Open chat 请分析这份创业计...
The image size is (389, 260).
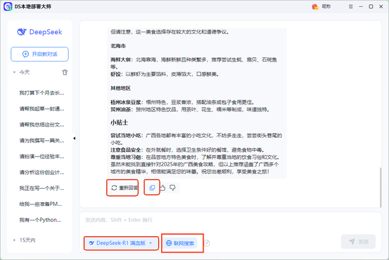[42, 172]
